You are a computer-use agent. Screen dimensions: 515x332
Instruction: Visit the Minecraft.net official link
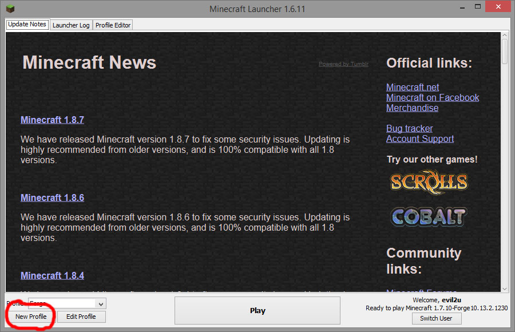click(413, 88)
